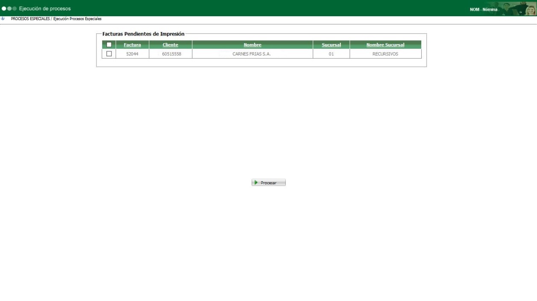This screenshot has width=537, height=301.
Task: Sort by Nombre Sucursal column
Action: click(386, 44)
